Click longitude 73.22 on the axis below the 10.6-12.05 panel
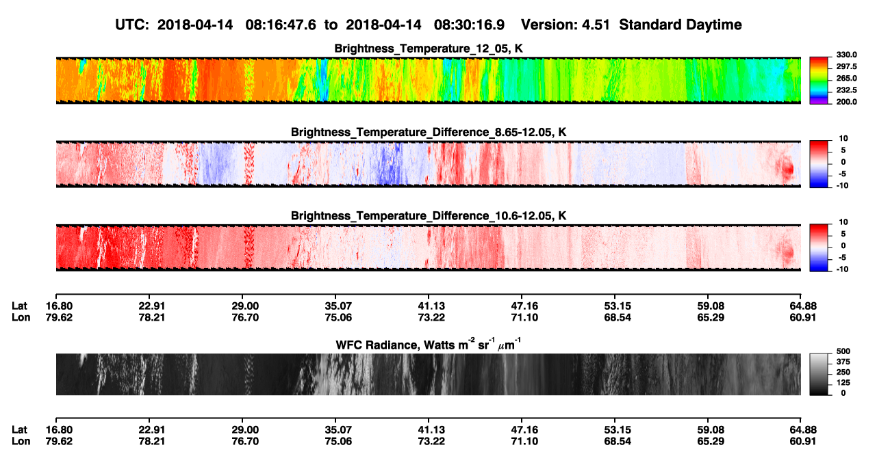This screenshot has height=456, width=890. [x=429, y=317]
